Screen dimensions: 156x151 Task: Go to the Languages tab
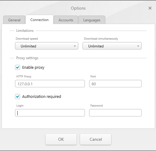coord(92,20)
